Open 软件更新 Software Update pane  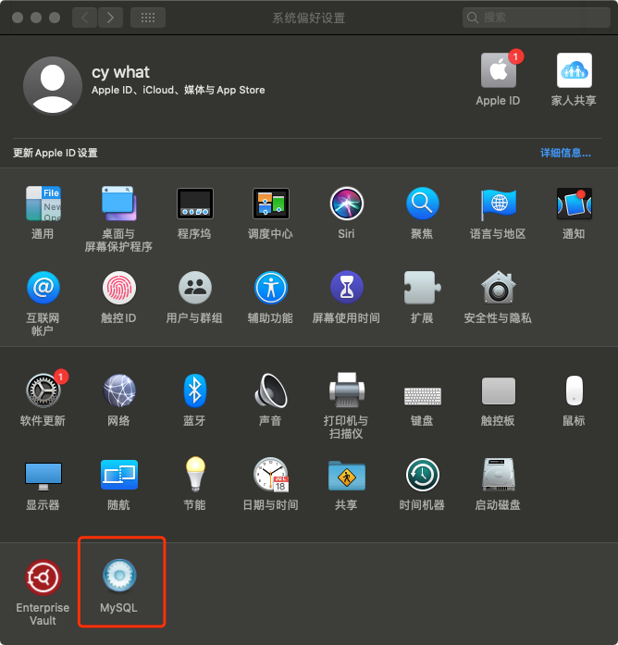tap(43, 391)
